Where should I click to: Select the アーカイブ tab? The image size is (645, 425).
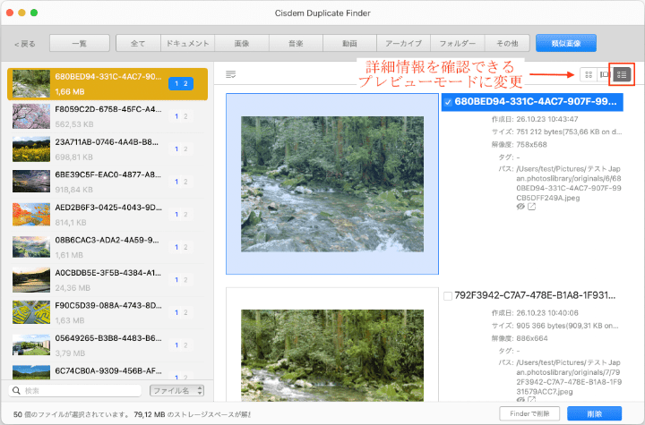[403, 43]
